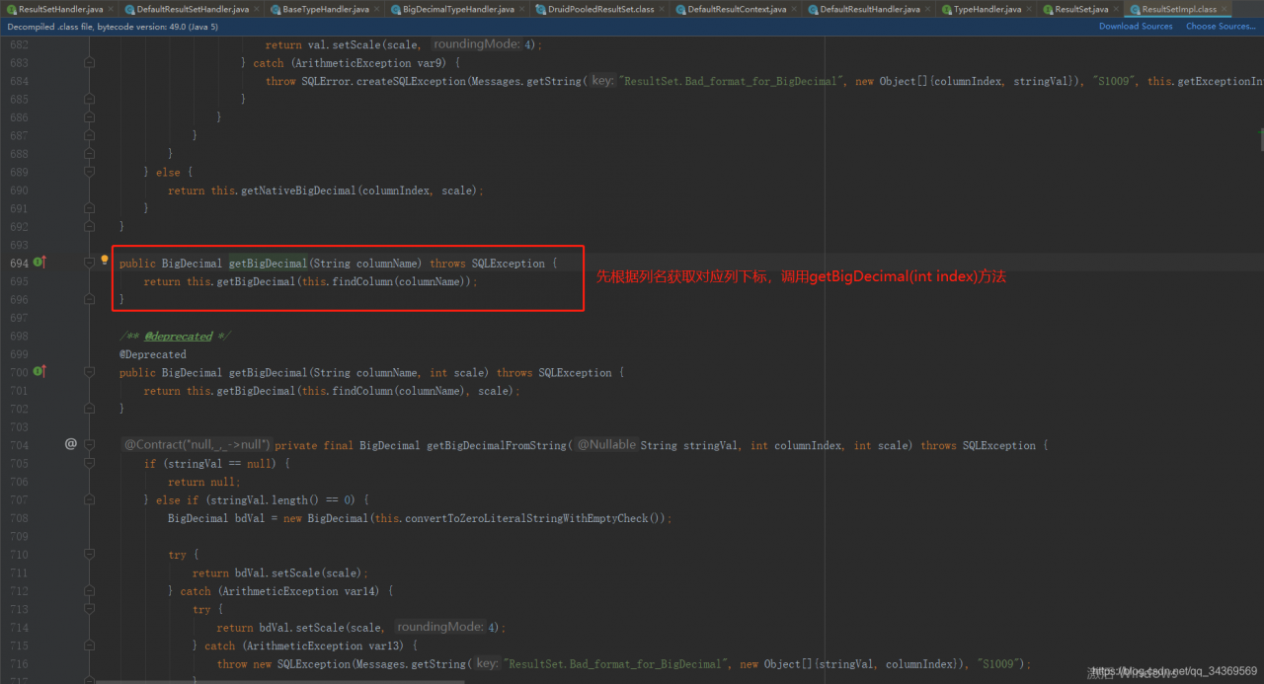Close the BigDecimalTypeHandler.java tab
1264x684 pixels.
[523, 9]
